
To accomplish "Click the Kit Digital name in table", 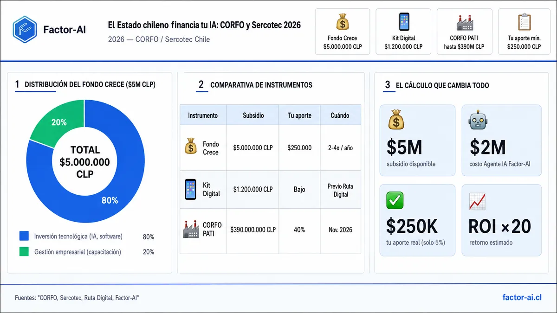I will (211, 190).
